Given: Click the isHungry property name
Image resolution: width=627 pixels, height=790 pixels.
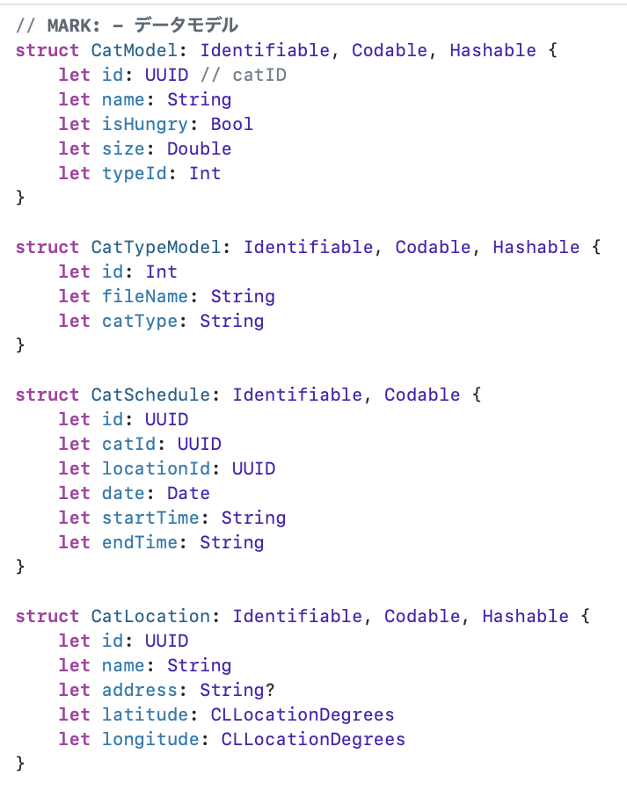Looking at the screenshot, I should (x=145, y=125).
